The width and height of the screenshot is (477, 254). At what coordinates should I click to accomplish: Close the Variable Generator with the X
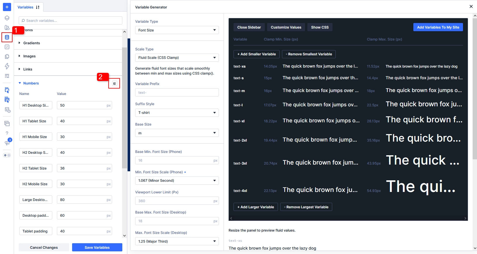[x=471, y=6]
